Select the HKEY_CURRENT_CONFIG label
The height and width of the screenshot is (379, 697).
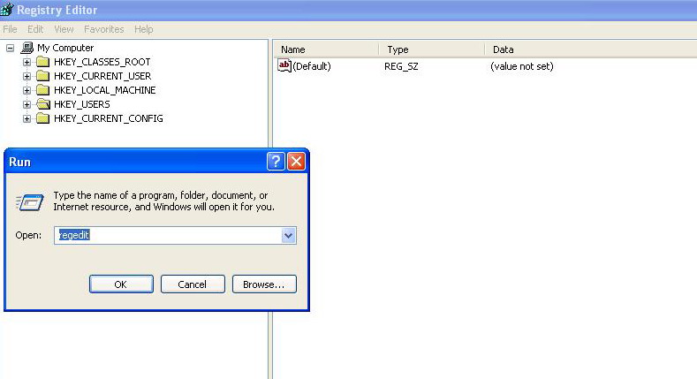[108, 118]
